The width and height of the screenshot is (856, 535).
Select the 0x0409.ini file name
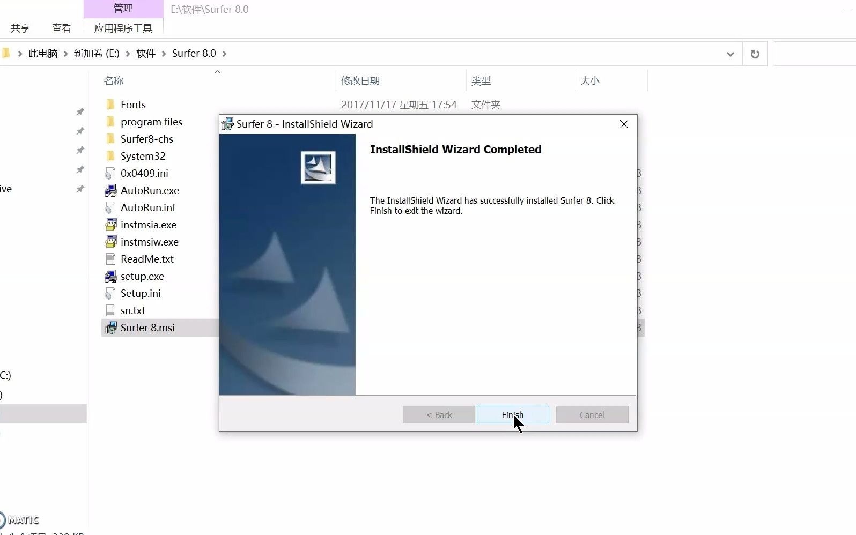point(144,173)
